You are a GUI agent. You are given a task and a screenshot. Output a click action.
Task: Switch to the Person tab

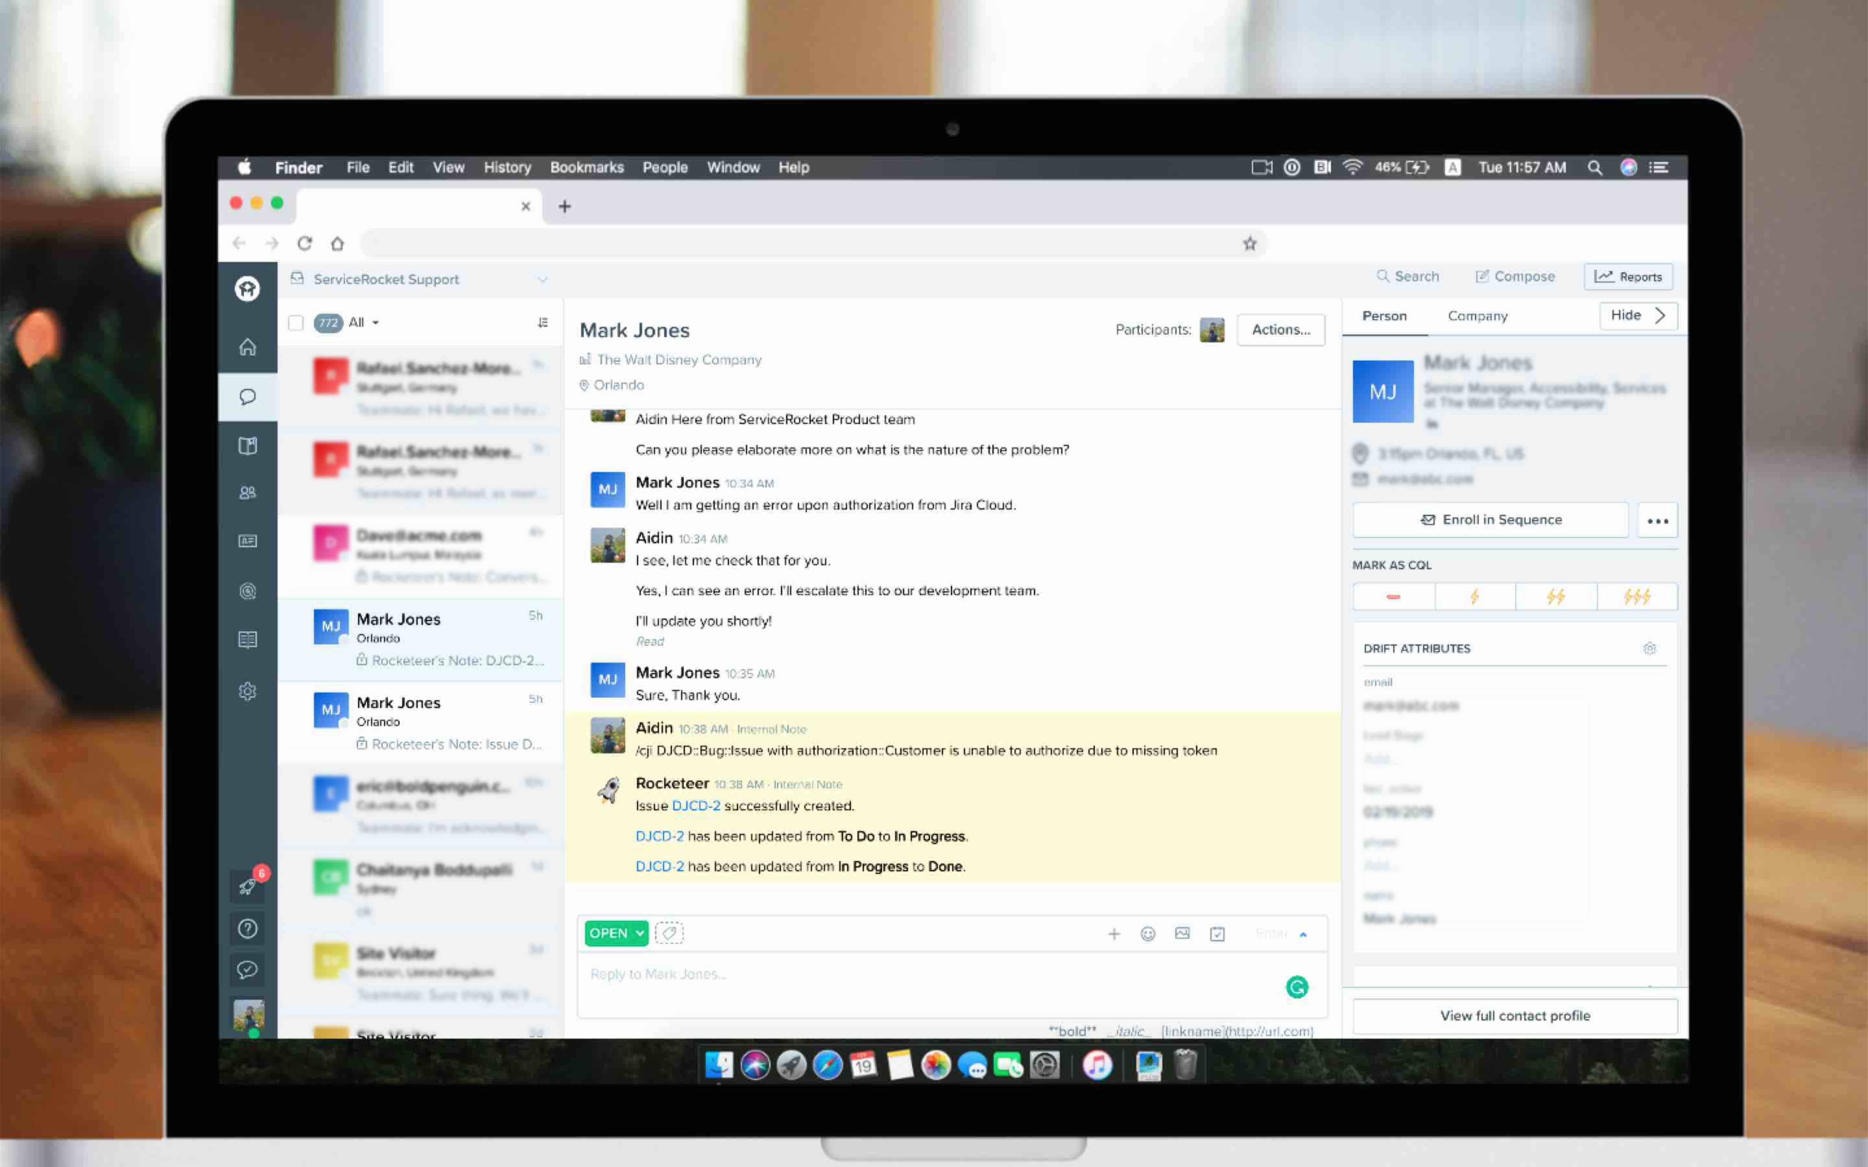tap(1384, 316)
